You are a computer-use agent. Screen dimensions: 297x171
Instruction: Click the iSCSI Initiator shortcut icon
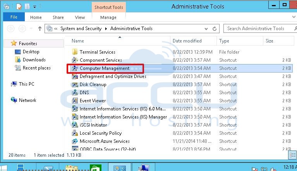coord(75,125)
